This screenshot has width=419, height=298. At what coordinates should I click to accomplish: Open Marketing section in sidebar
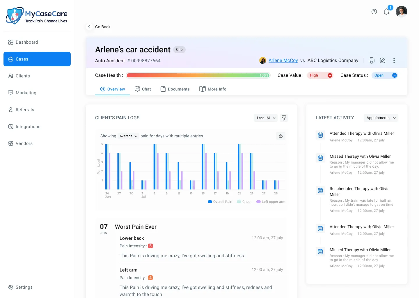(x=37, y=93)
